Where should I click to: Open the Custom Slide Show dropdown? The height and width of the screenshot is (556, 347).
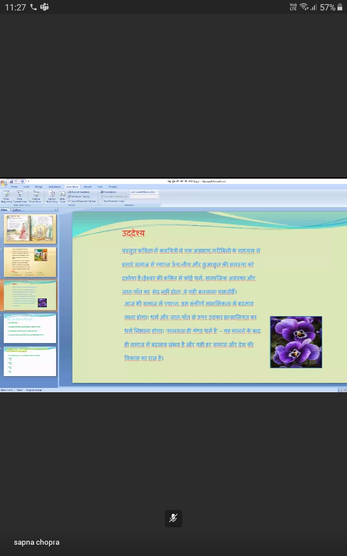(36, 197)
